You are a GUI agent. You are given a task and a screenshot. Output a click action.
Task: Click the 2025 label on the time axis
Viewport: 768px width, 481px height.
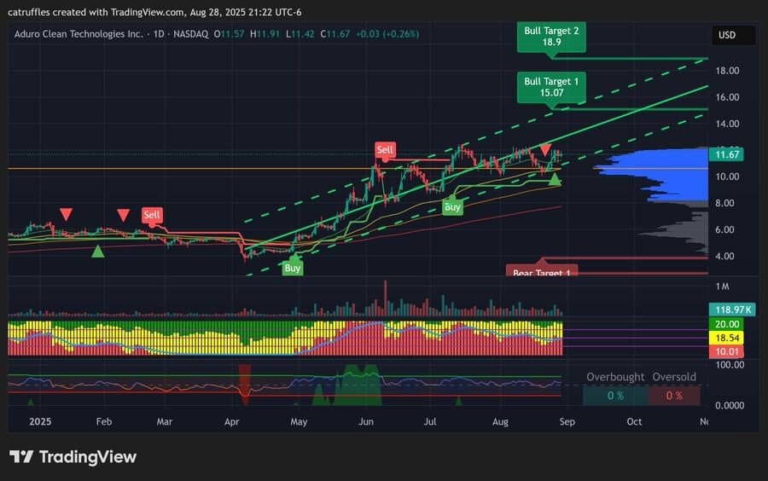(x=40, y=422)
